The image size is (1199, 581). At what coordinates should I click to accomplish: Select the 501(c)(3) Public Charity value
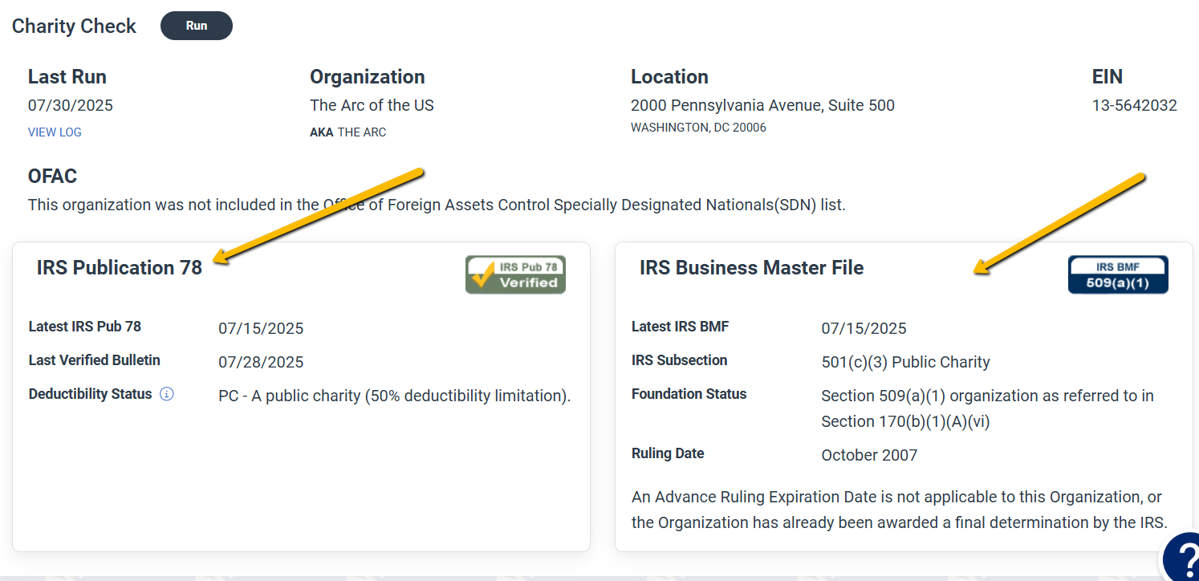tap(905, 362)
